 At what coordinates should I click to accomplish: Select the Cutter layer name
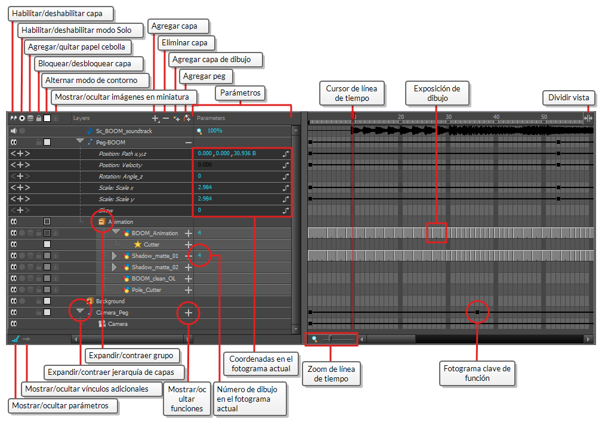[x=152, y=244]
